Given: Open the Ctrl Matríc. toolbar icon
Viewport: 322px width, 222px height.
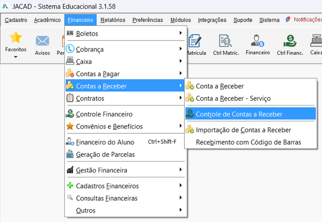Looking at the screenshot, I should coord(226,41).
